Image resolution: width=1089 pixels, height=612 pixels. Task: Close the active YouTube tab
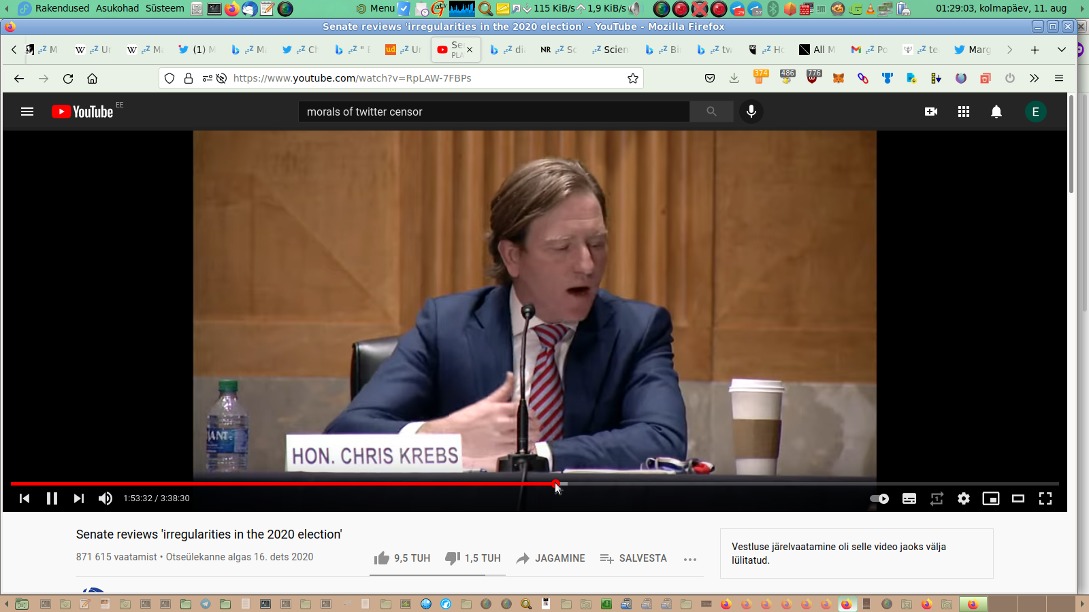470,50
